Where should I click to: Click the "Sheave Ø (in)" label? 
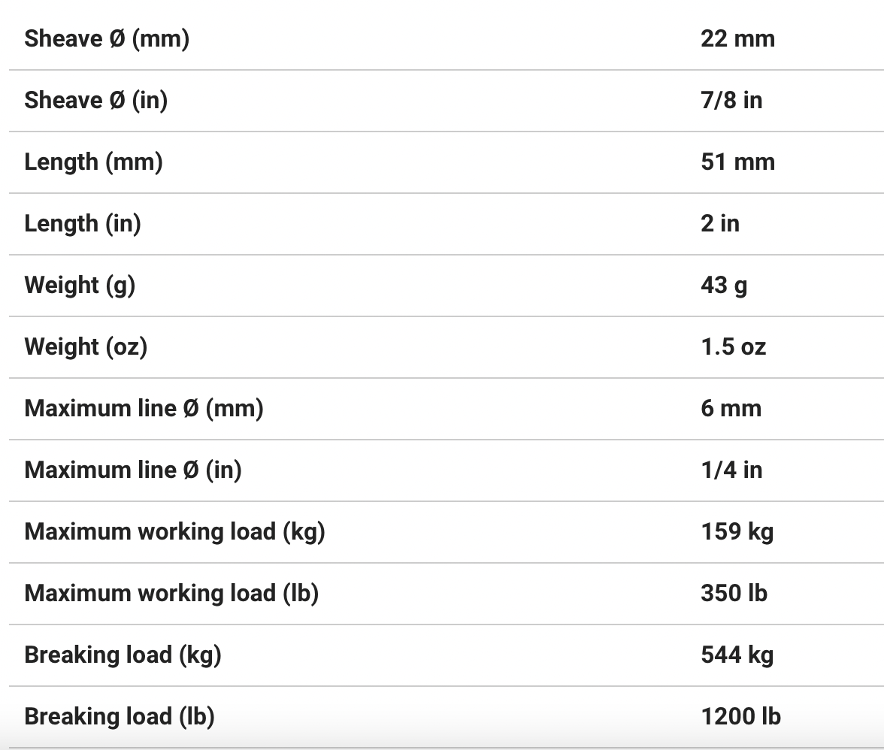[96, 100]
